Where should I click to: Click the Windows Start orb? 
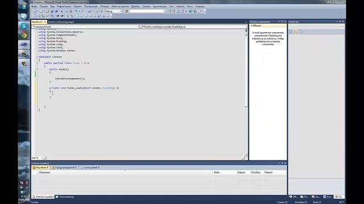[24, 6]
